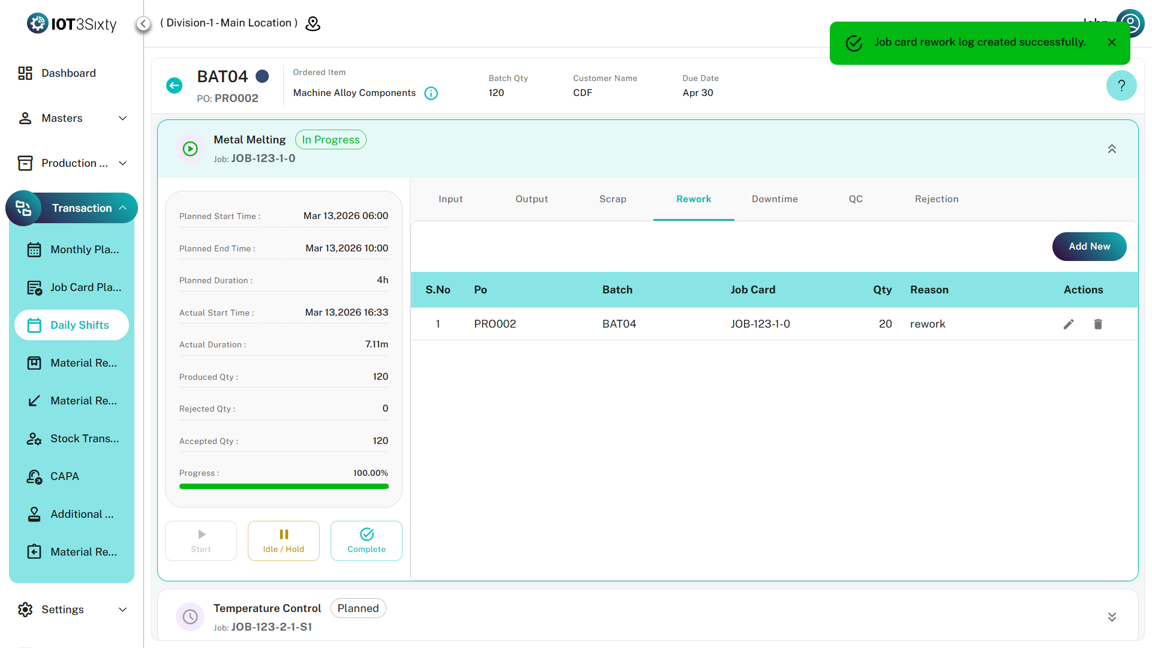Open Dashboard from the sidebar
Image resolution: width=1152 pixels, height=648 pixels.
pos(68,73)
